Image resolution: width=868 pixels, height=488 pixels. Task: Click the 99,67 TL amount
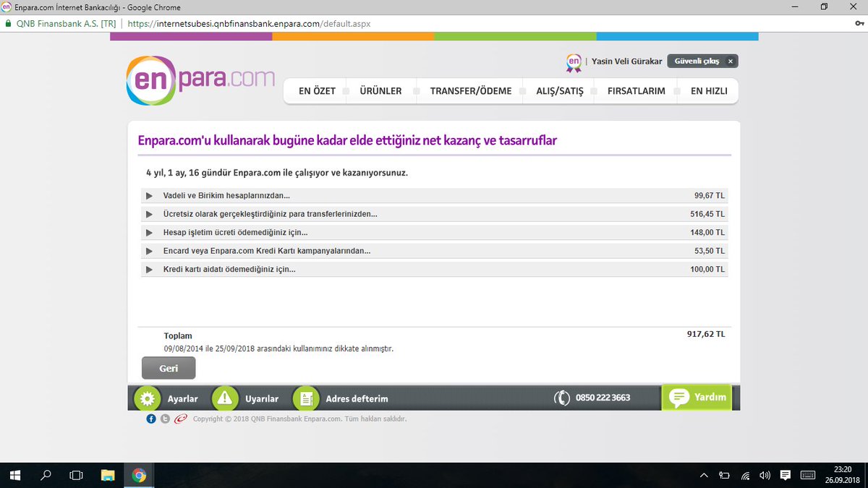[x=710, y=196]
